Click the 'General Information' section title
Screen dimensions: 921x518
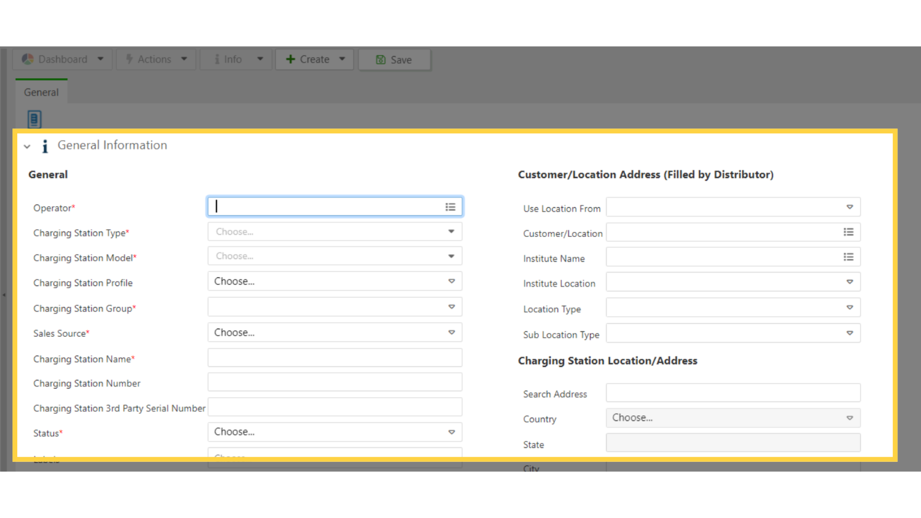click(x=112, y=145)
